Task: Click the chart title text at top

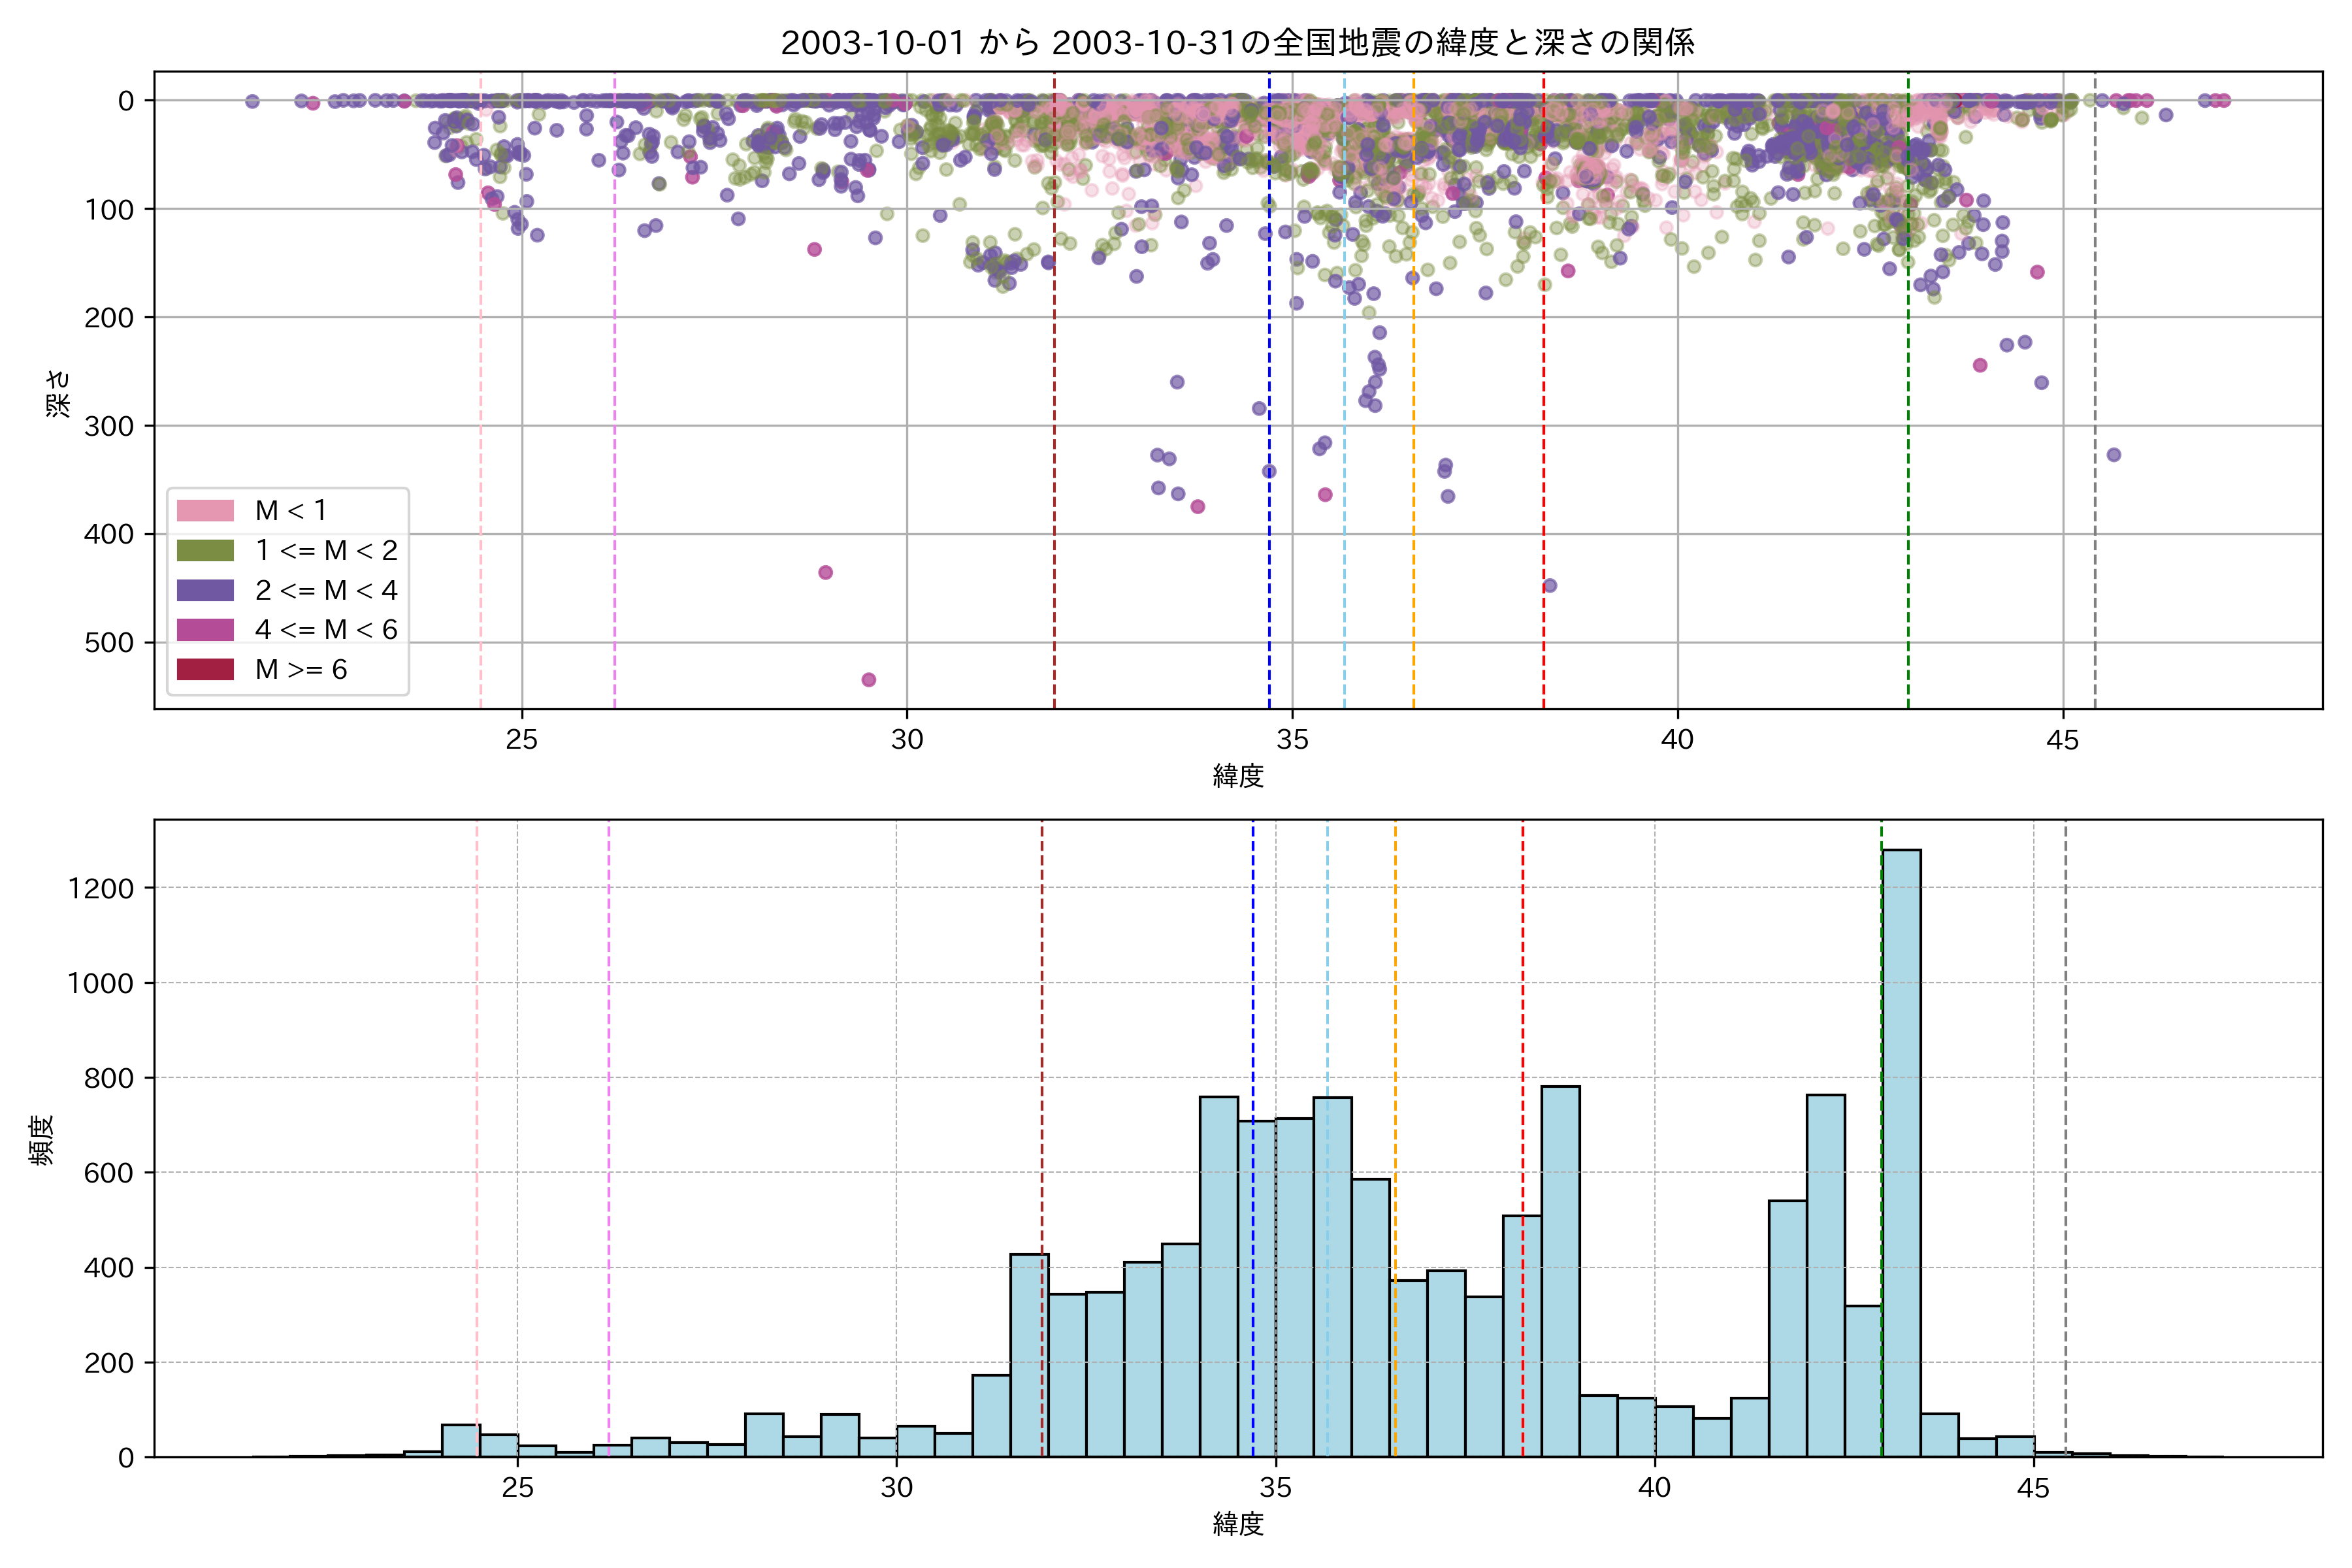Action: pyautogui.click(x=1237, y=43)
